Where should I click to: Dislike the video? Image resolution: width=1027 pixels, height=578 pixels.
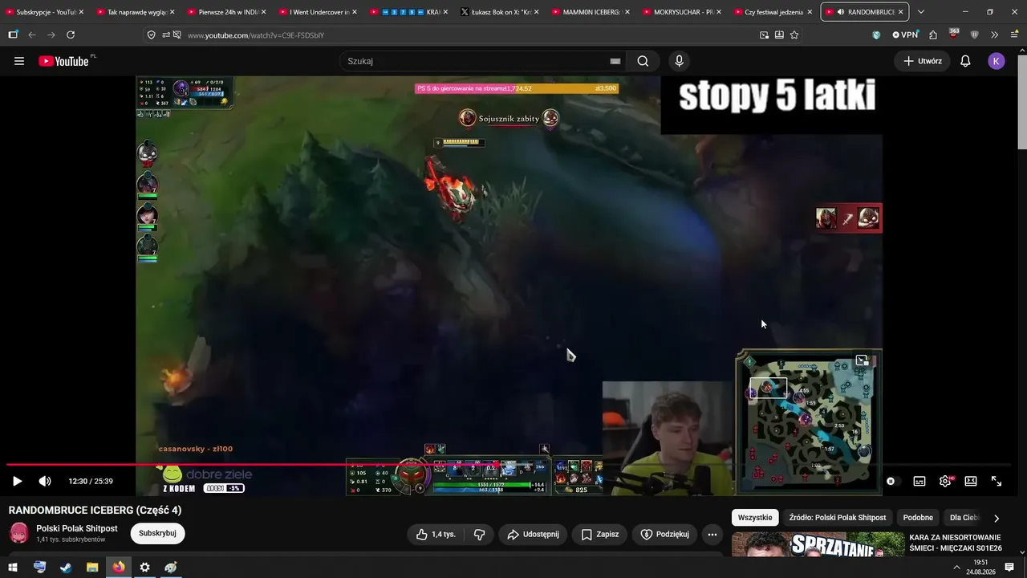480,535
